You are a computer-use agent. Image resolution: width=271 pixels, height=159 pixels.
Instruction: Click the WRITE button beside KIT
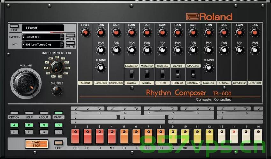click(x=70, y=43)
